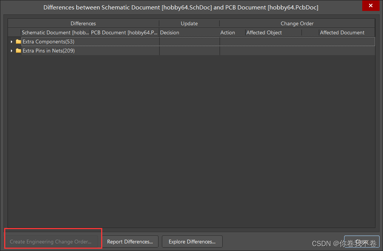Click the Affected Document column header
Screen dimensions: 383x251
[342, 33]
